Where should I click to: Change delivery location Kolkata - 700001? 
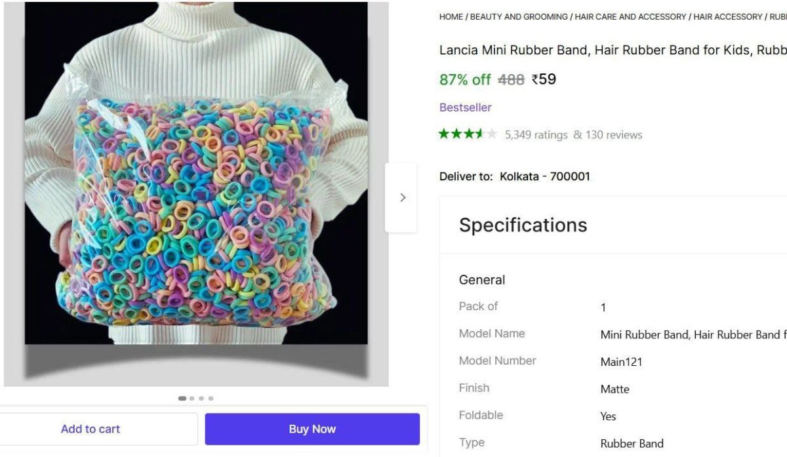click(x=544, y=176)
